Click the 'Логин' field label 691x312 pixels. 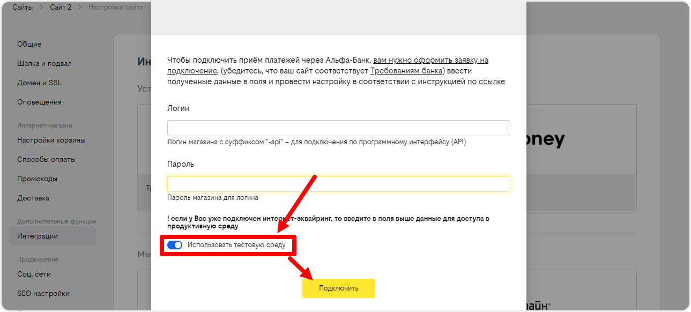point(179,108)
